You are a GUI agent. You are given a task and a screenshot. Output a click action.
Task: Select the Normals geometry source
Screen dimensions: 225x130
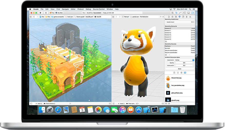tap(180, 48)
